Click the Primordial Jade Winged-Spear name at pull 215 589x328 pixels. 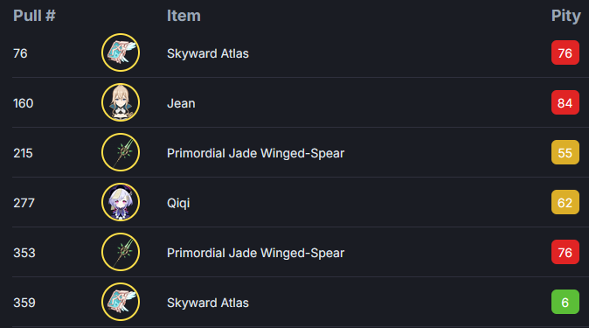pos(255,153)
